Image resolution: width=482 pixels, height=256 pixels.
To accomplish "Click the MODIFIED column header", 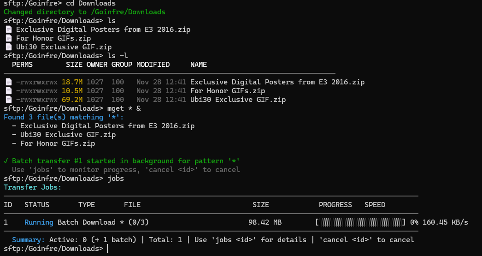I will [x=153, y=65].
